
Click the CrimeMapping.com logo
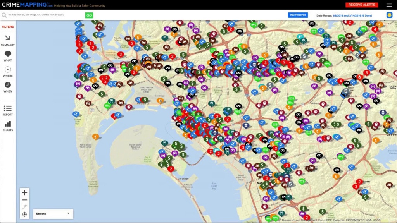tap(26, 5)
